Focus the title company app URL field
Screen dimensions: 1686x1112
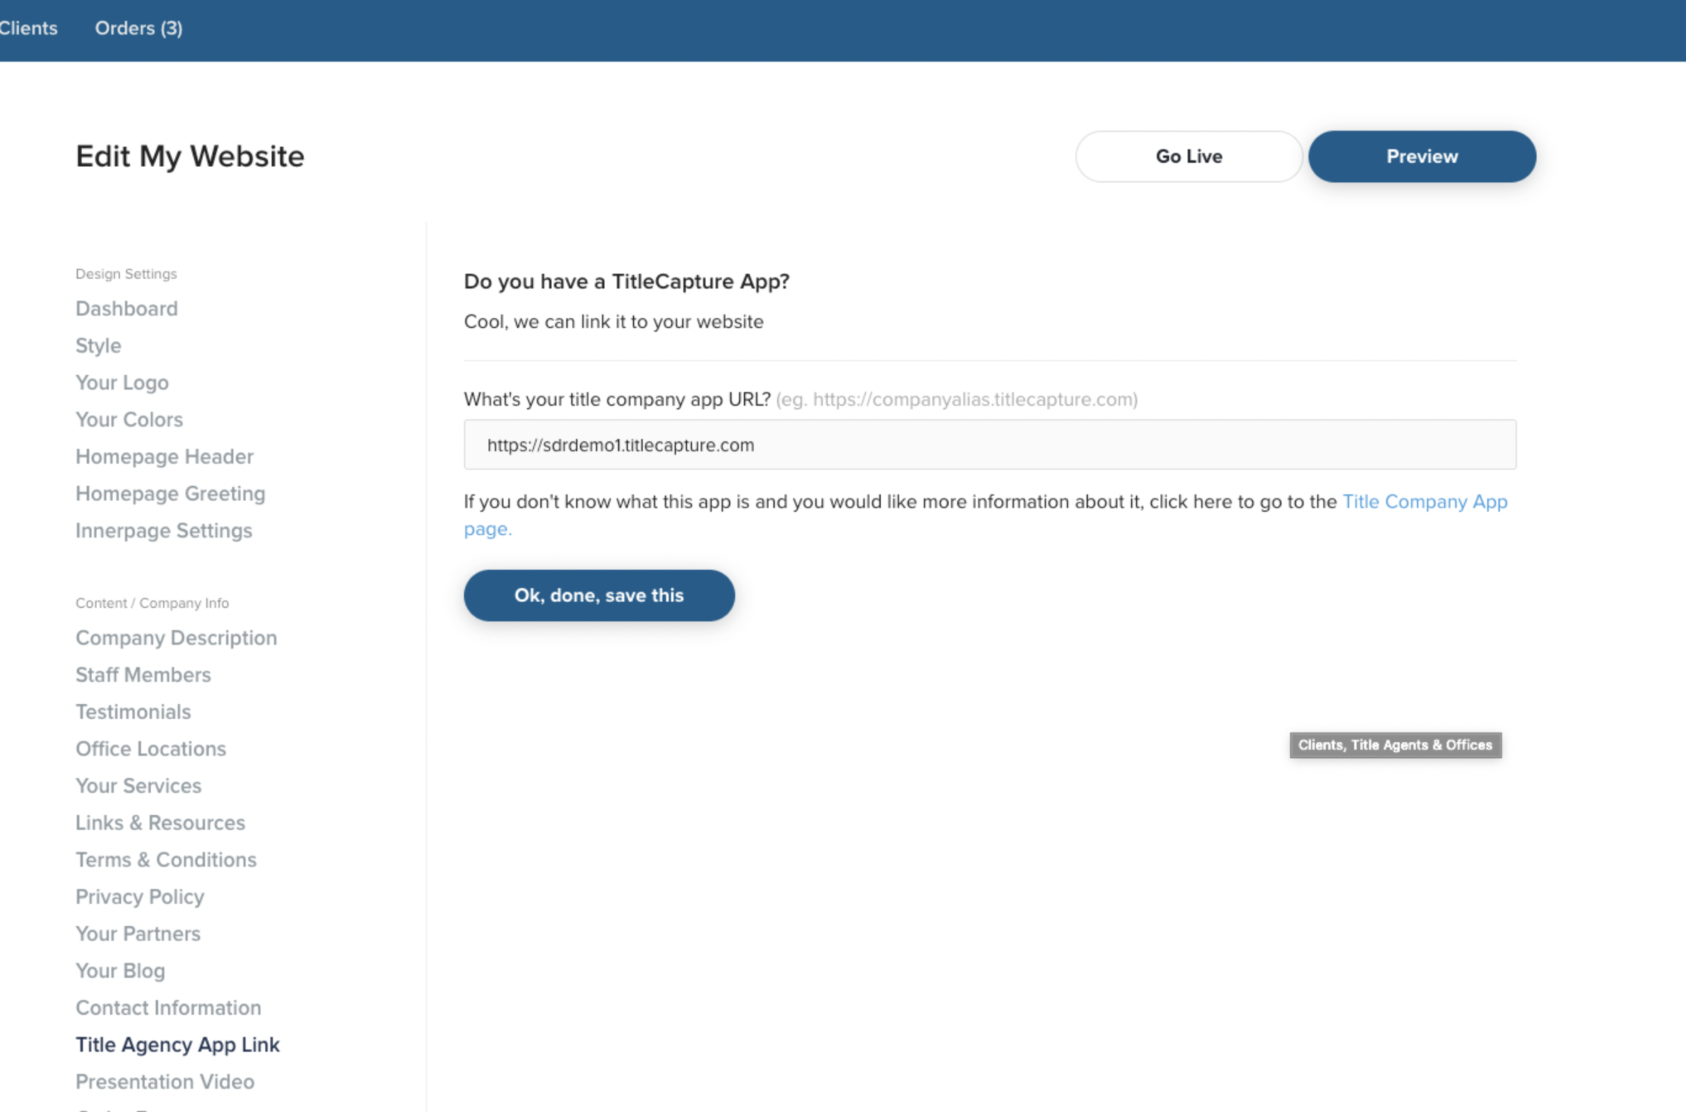tap(989, 444)
